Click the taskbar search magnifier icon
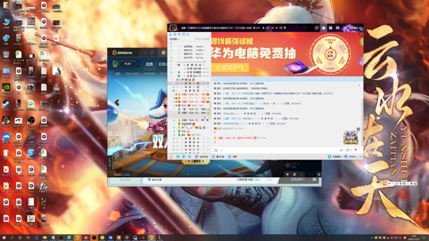429x241 pixels. pyautogui.click(x=12, y=238)
